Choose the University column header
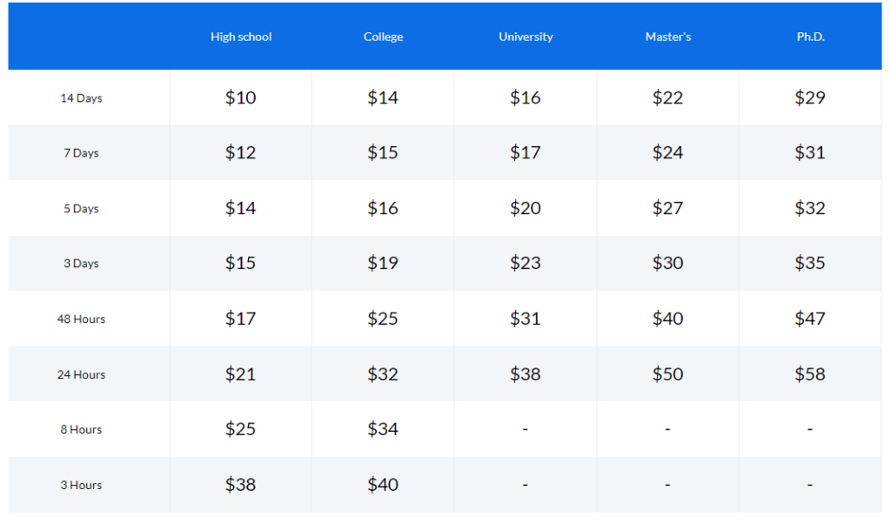The width and height of the screenshot is (891, 524). click(526, 37)
